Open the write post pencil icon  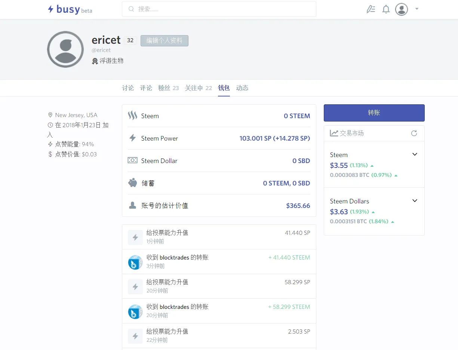(x=371, y=9)
